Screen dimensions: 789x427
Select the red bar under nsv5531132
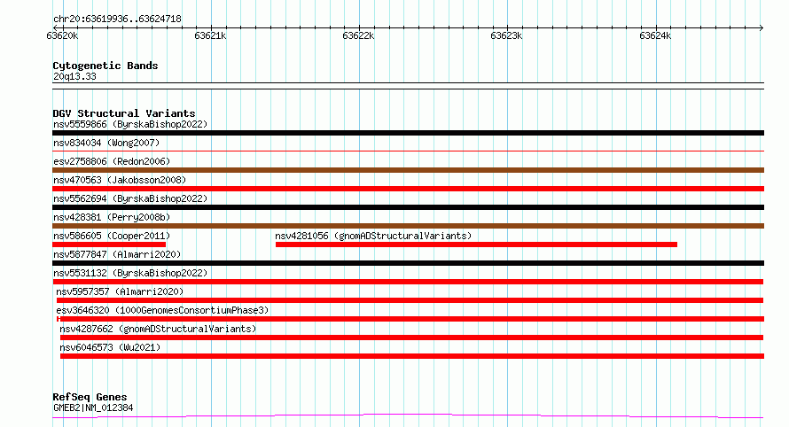pos(408,282)
